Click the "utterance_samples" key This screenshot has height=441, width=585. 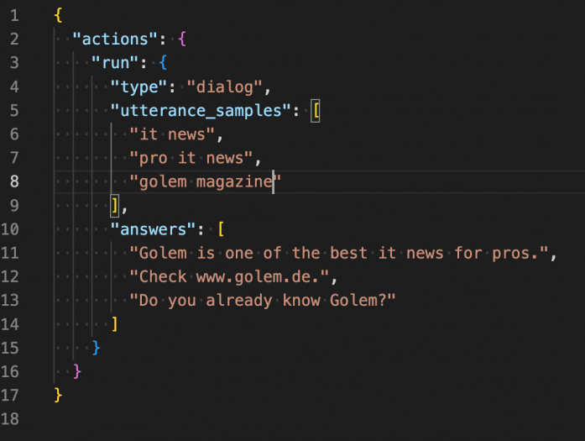click(201, 111)
